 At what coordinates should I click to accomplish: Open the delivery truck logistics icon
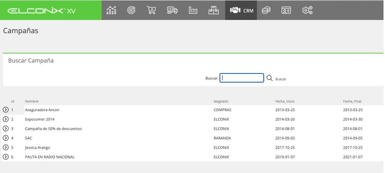coord(172,10)
